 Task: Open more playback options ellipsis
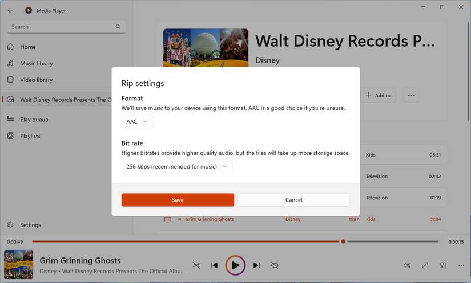coord(461,265)
